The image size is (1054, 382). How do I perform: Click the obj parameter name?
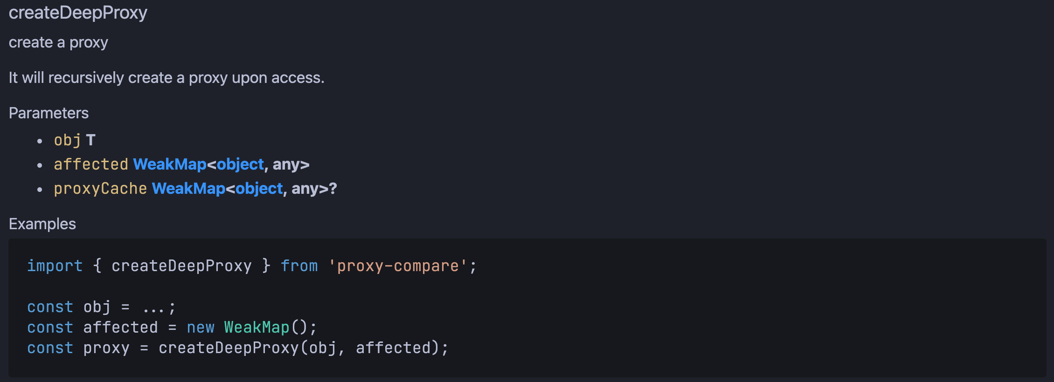[x=67, y=140]
